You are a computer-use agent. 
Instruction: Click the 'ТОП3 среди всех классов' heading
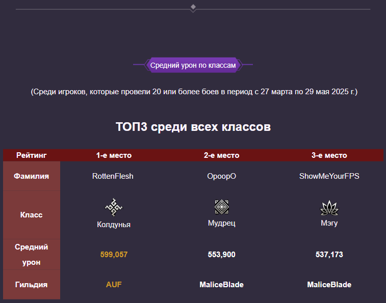(x=193, y=127)
